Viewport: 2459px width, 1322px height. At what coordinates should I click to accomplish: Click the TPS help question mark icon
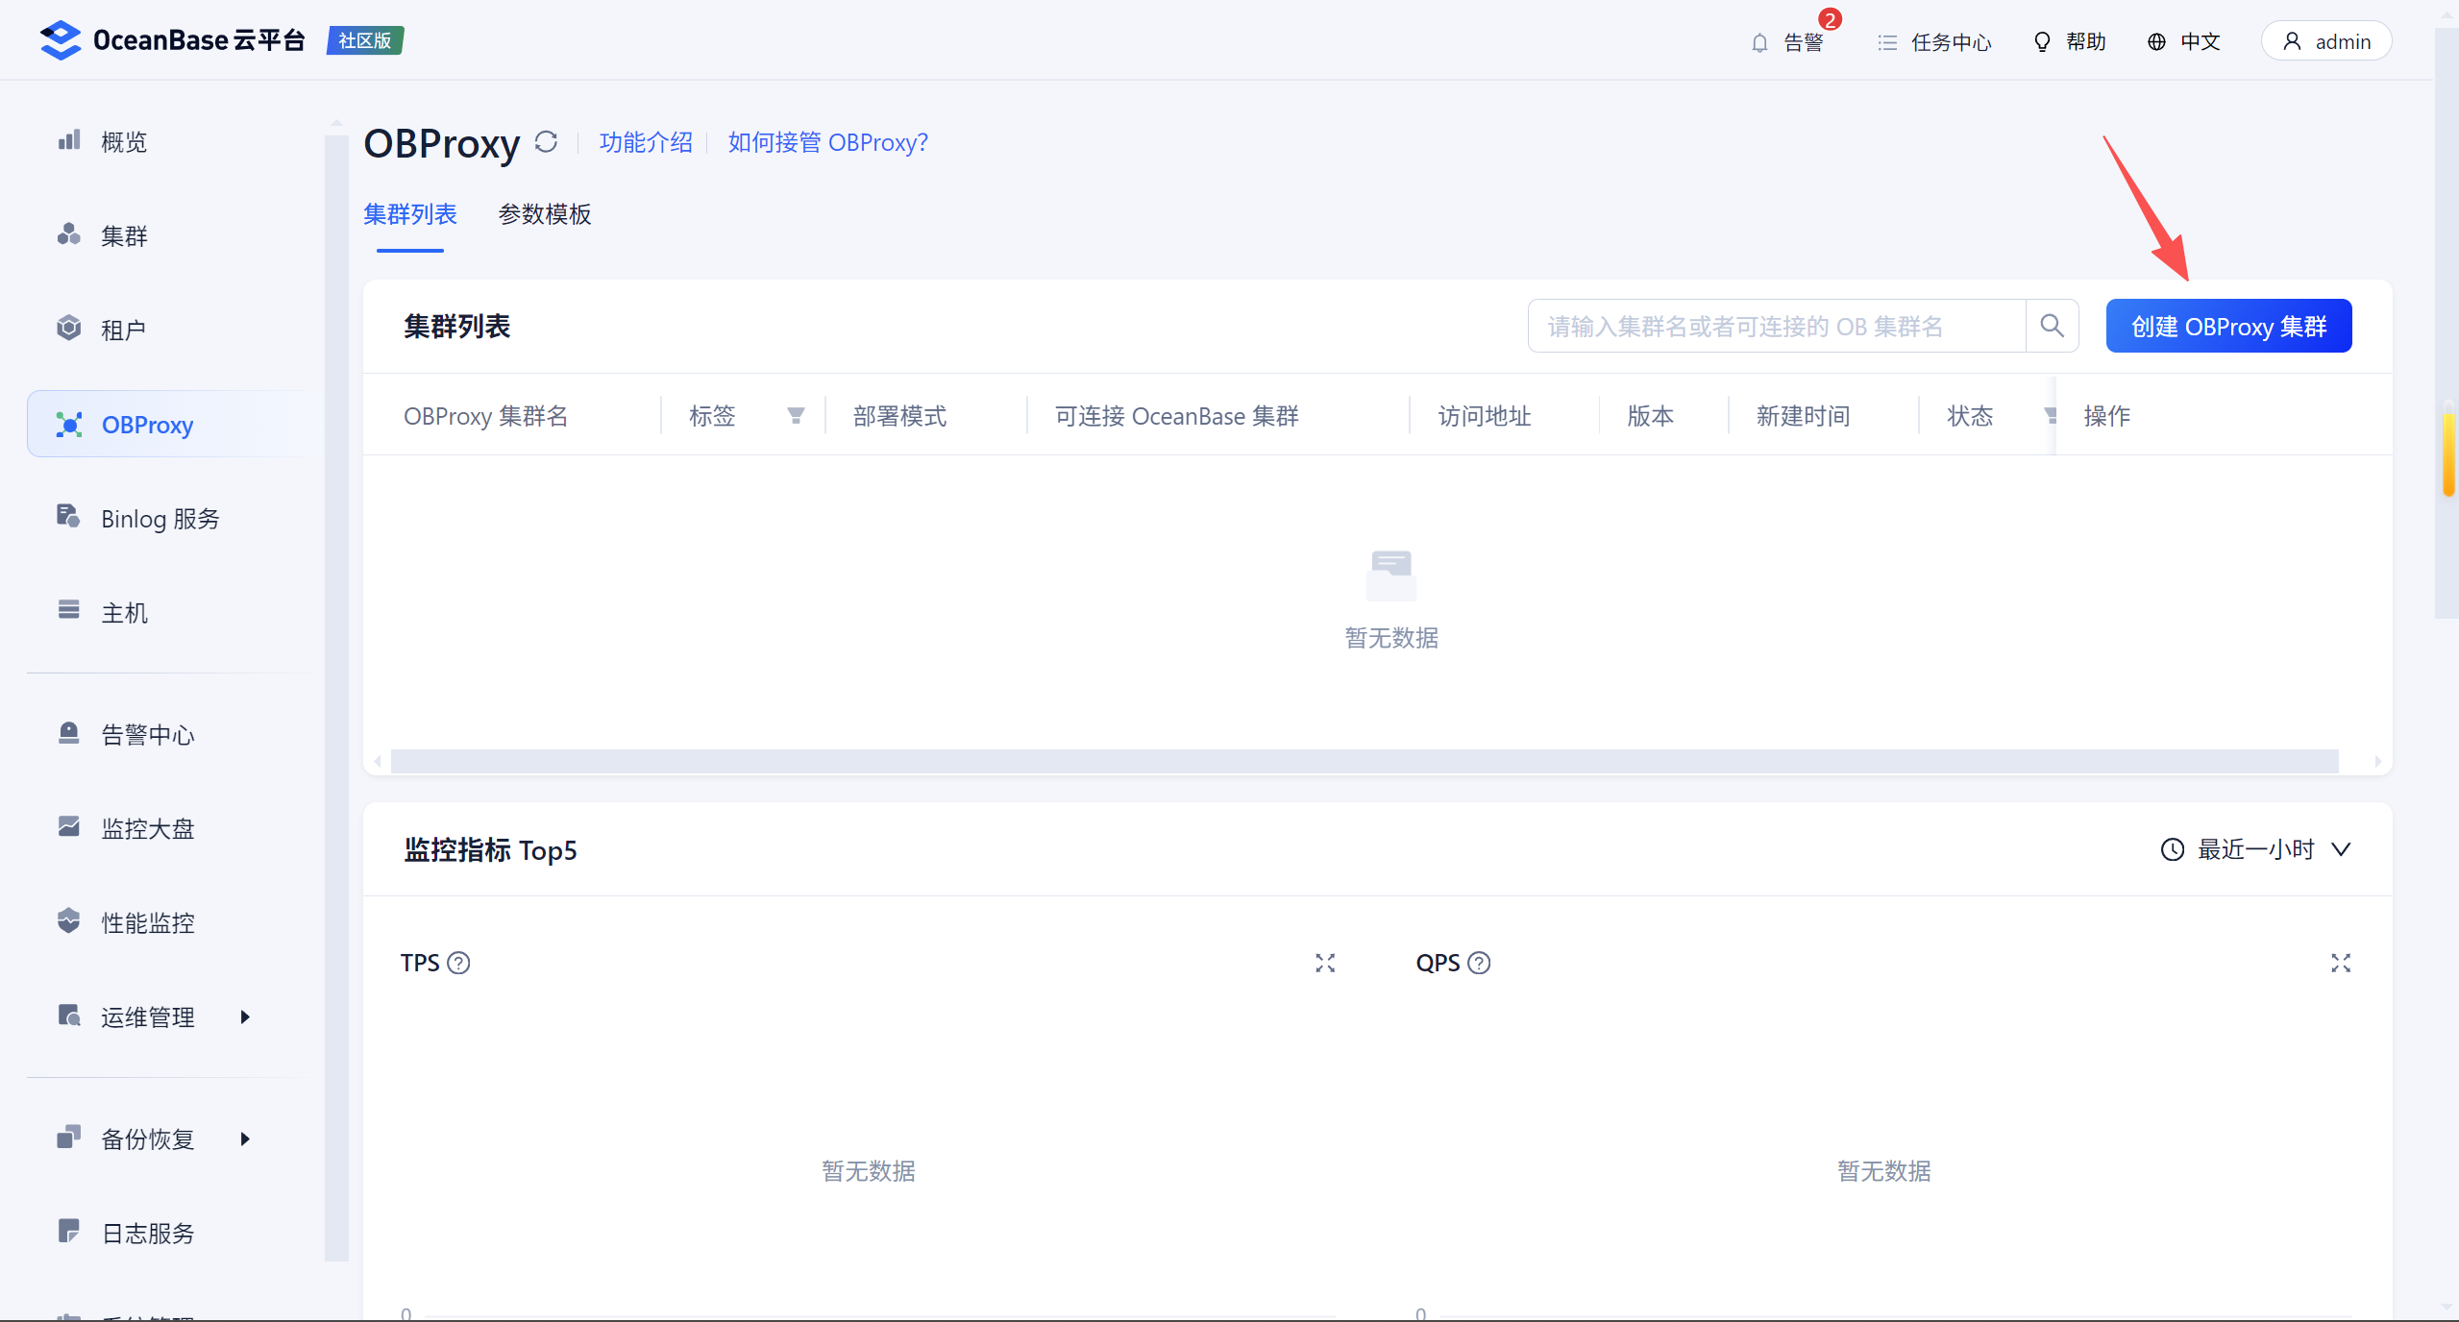click(459, 963)
